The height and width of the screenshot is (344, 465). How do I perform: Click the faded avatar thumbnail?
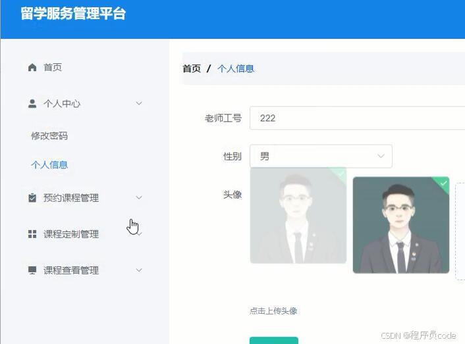click(298, 215)
